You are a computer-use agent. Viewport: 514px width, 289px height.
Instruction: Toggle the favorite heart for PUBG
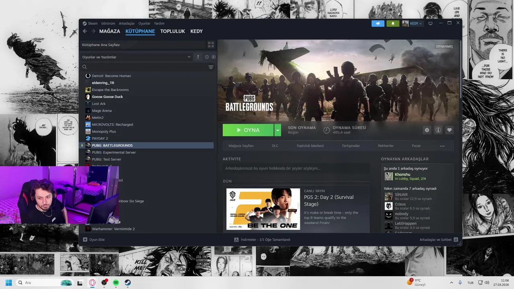click(449, 130)
